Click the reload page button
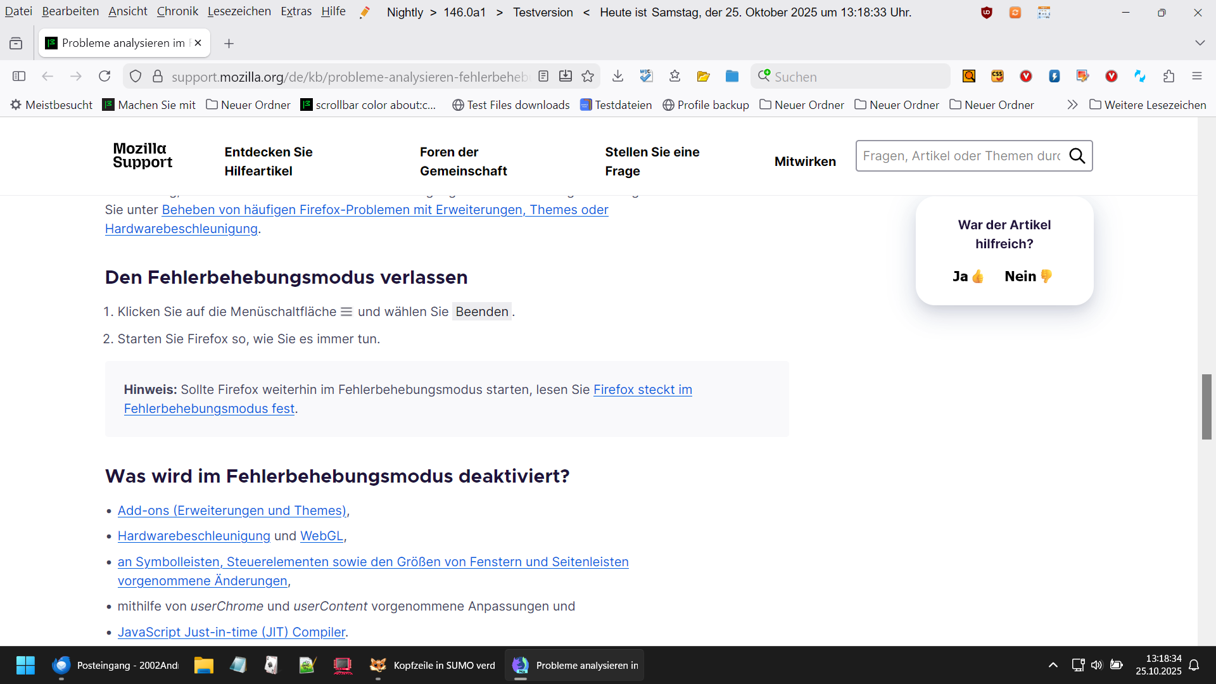The image size is (1216, 684). tap(104, 77)
